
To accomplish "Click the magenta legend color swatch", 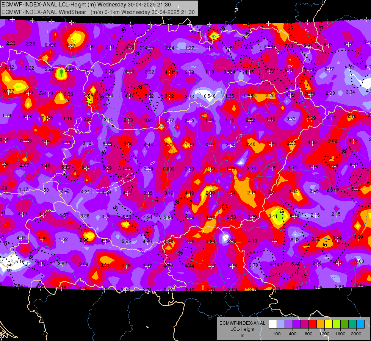I will click(305, 324).
